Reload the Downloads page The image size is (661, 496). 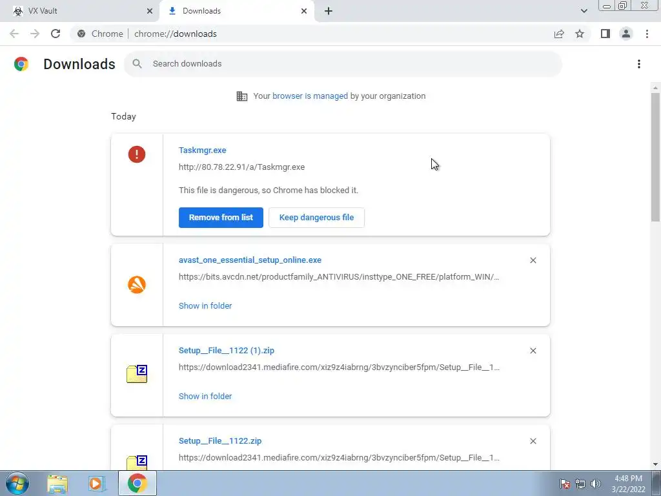(x=56, y=34)
